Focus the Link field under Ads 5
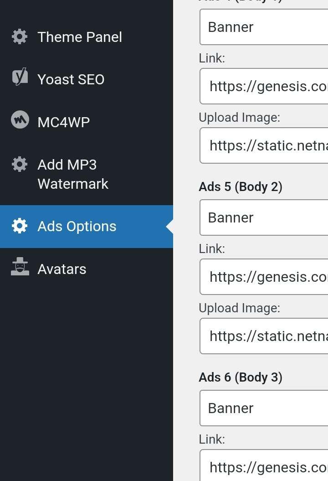Image resolution: width=328 pixels, height=481 pixels. pyautogui.click(x=264, y=277)
